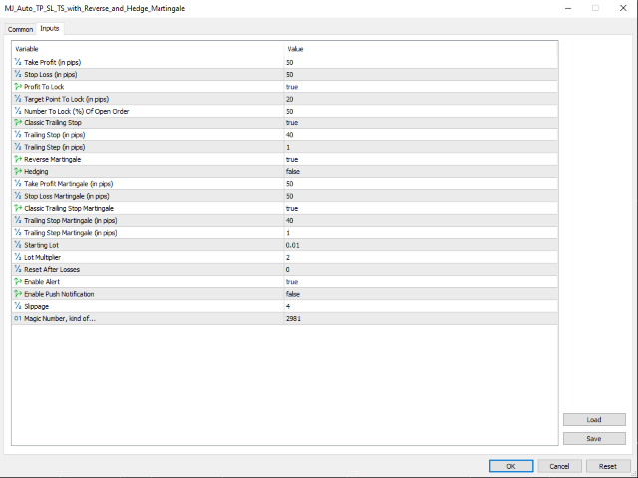This screenshot has width=638, height=478.
Task: Click the icon beside Target Point To Lock
Action: (x=18, y=99)
